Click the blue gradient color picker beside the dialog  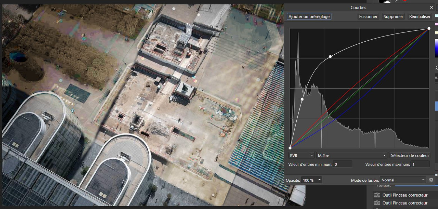[436, 48]
